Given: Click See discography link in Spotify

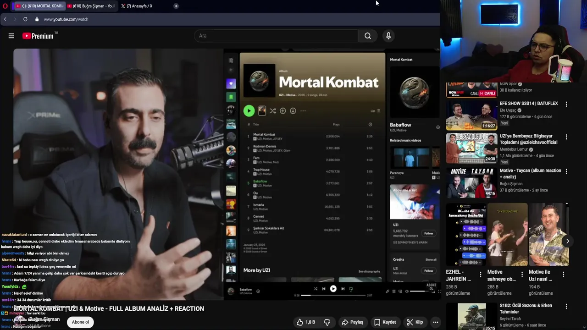Looking at the screenshot, I should [369, 271].
